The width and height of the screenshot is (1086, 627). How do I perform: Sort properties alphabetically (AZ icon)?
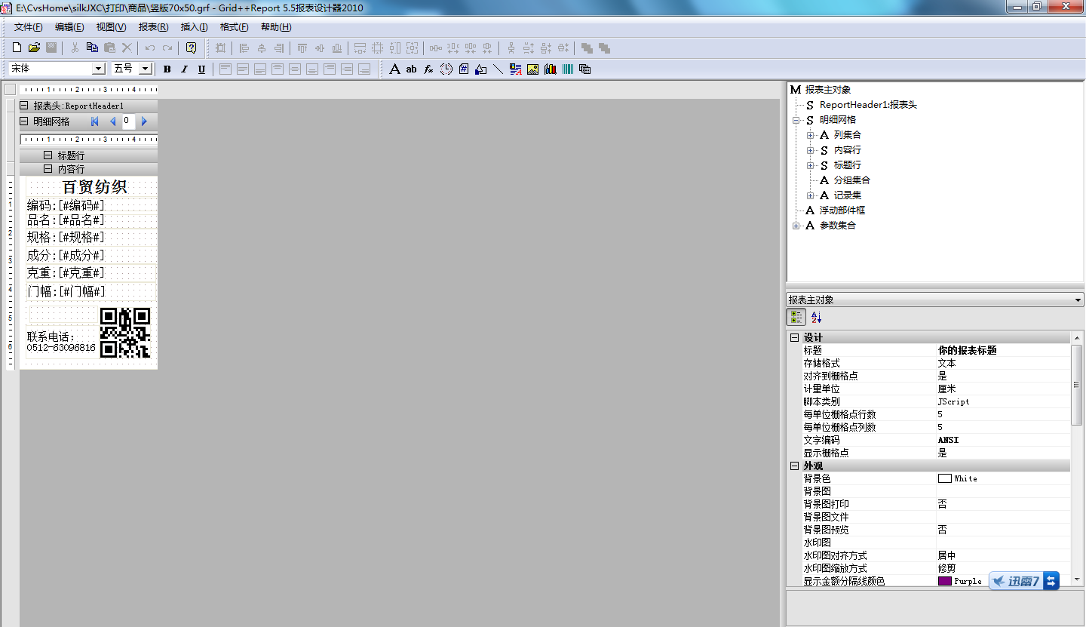(816, 318)
